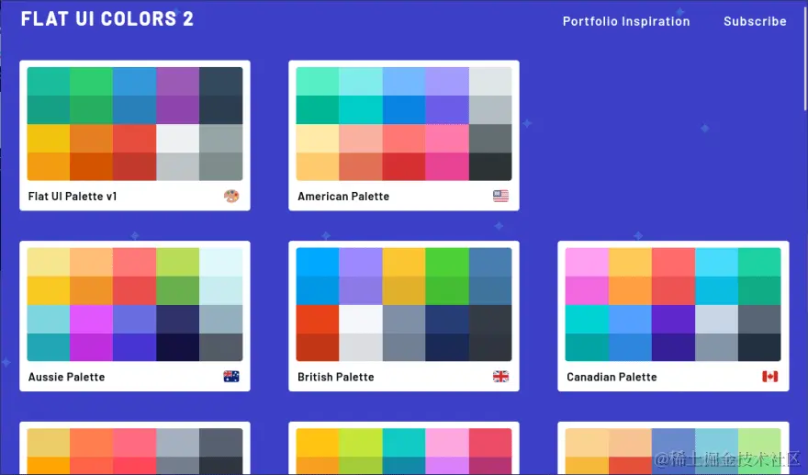Click the painter's palette icon on Flat UI Palette v1
Viewport: 808px width, 475px height.
pyautogui.click(x=231, y=196)
